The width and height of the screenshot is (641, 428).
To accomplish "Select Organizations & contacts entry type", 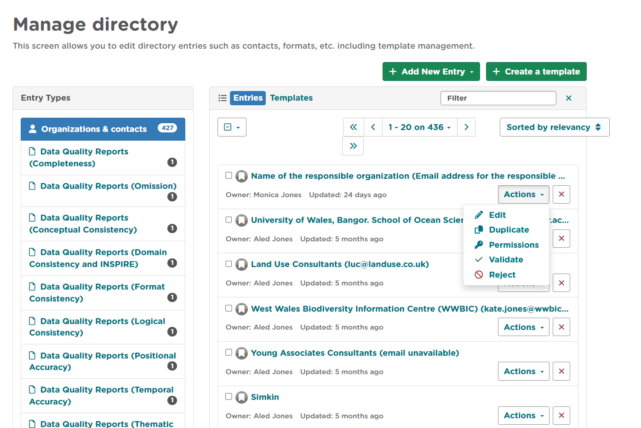I will [x=103, y=129].
